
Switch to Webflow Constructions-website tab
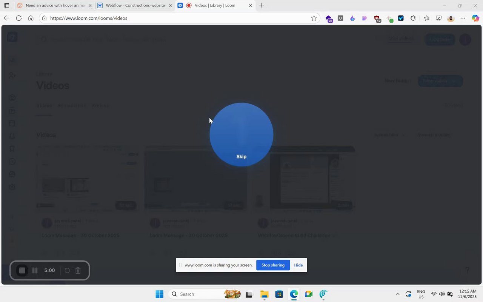coord(135,6)
